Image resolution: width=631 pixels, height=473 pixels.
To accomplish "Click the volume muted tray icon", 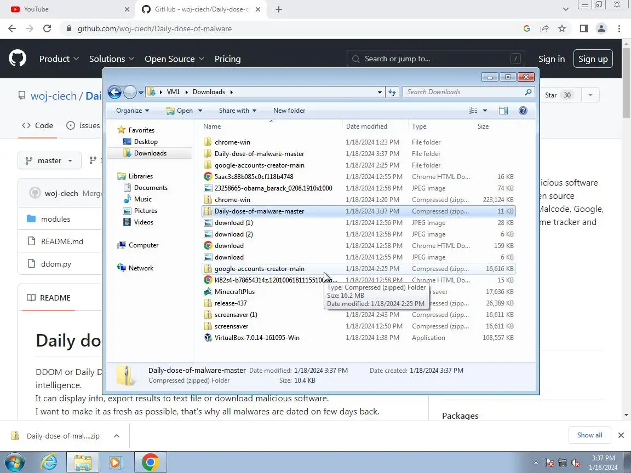I will coord(576,463).
